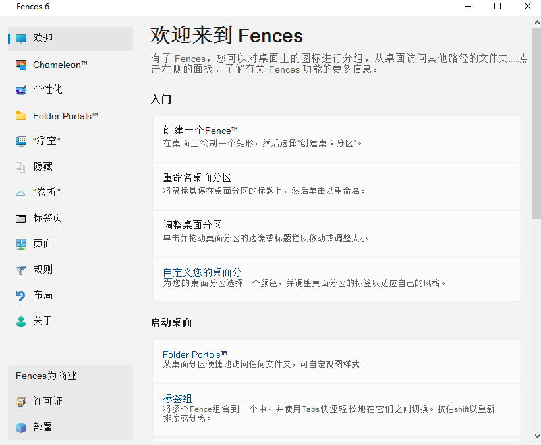Maximize the Fences 6 window
The image size is (541, 445).
[498, 6]
